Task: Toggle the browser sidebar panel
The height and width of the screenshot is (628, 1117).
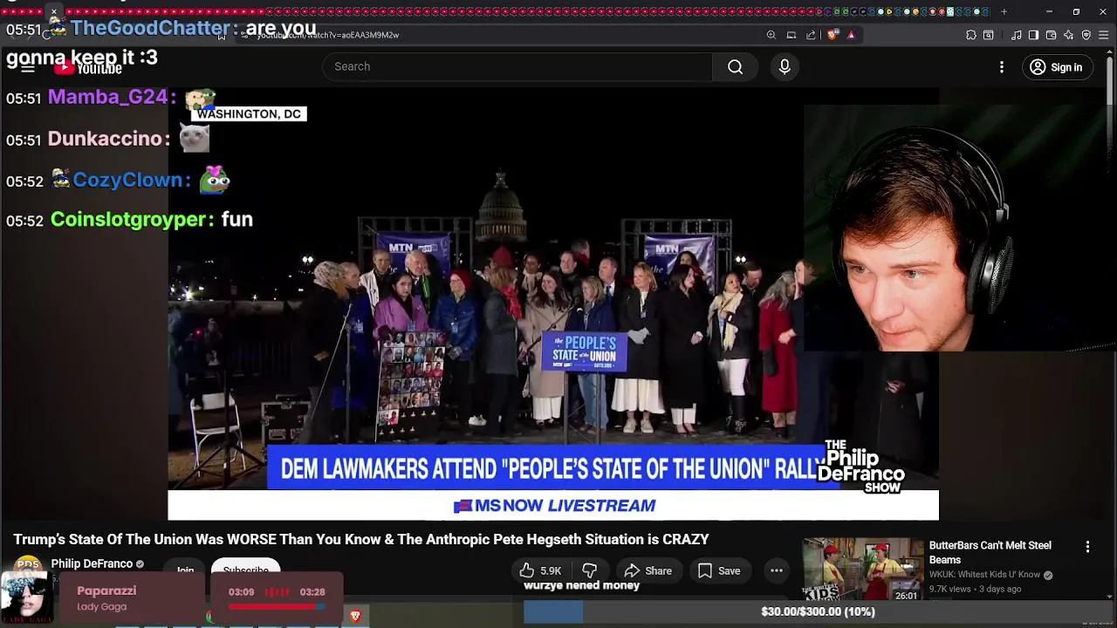Action: [1033, 35]
